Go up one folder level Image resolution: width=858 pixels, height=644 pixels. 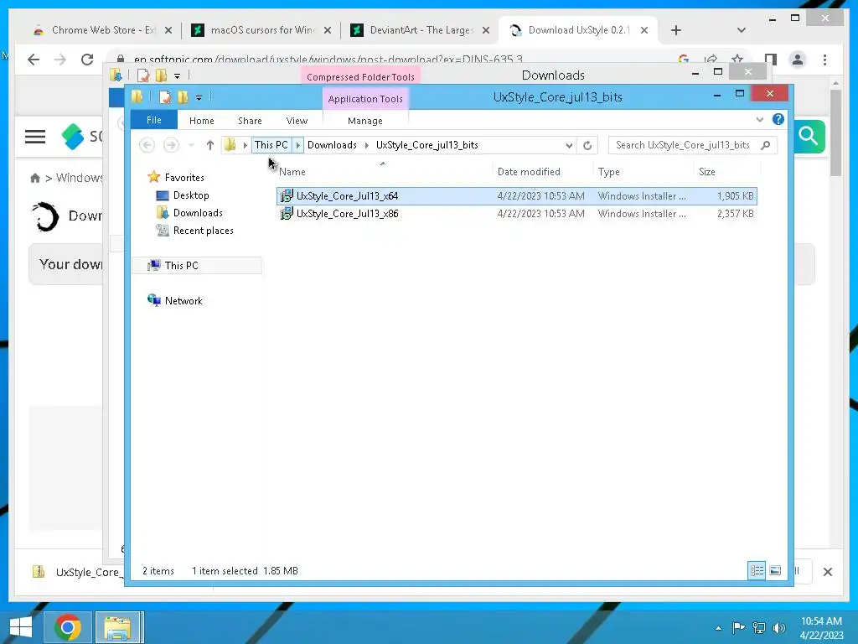(x=210, y=145)
